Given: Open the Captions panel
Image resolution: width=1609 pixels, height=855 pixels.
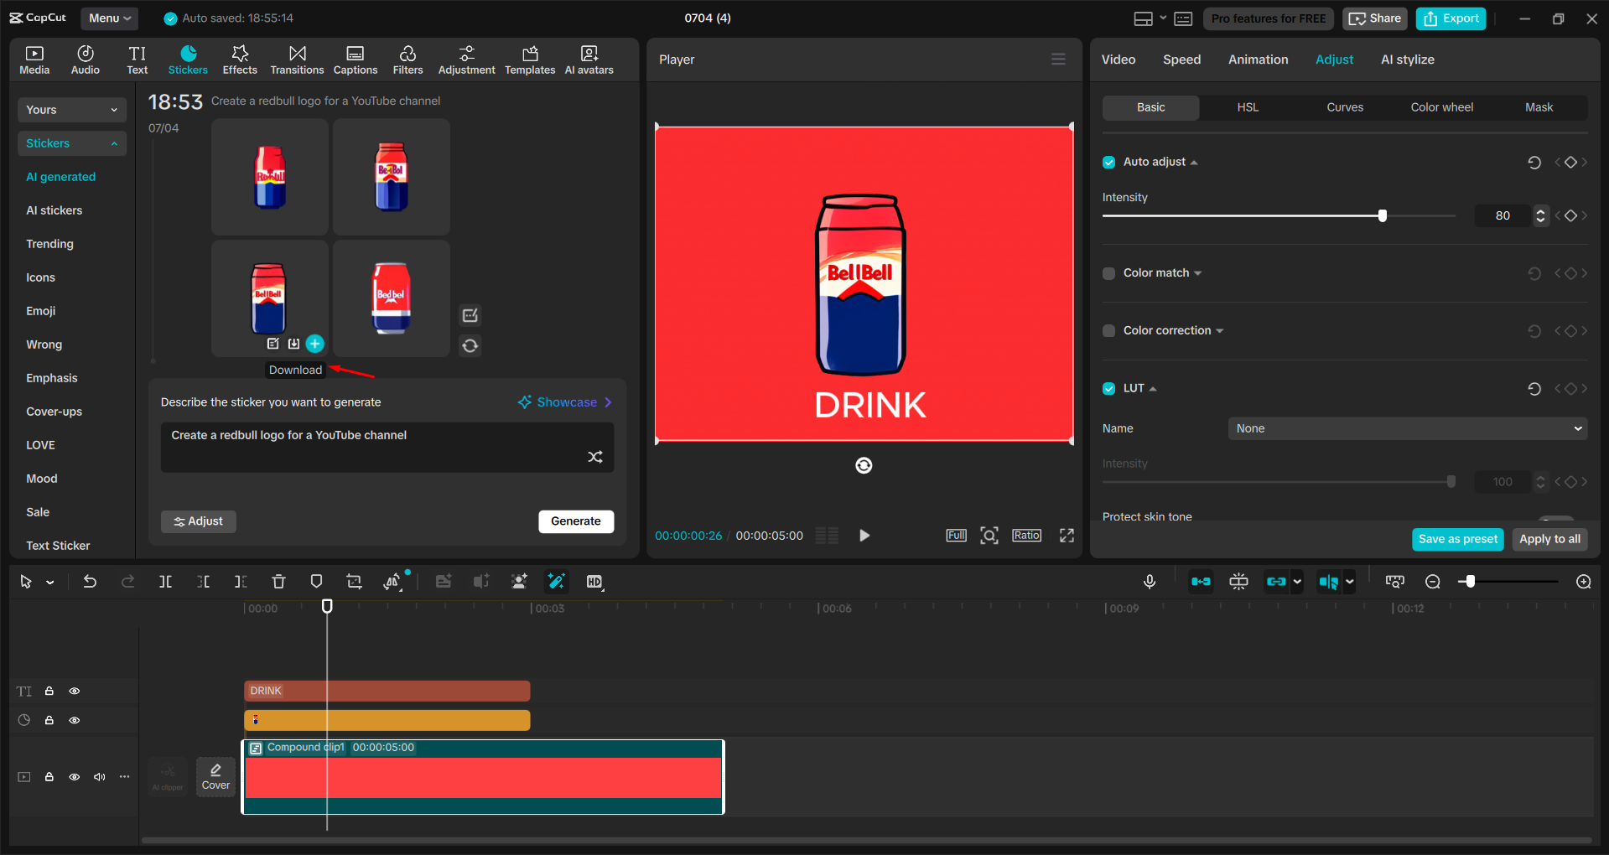Looking at the screenshot, I should click(x=355, y=59).
